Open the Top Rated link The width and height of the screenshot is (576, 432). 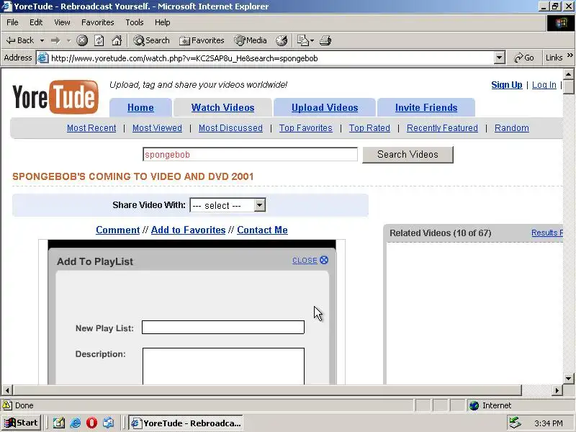pyautogui.click(x=369, y=128)
